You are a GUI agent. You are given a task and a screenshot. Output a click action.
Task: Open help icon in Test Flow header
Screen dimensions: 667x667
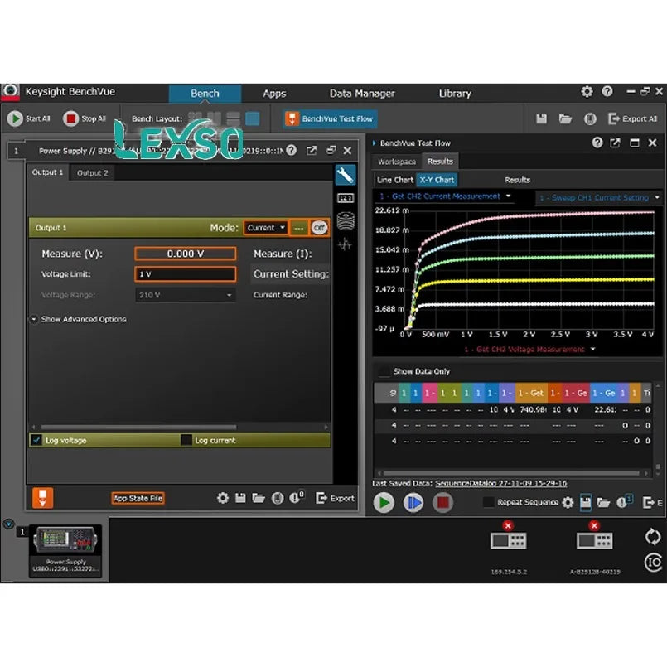coord(597,143)
